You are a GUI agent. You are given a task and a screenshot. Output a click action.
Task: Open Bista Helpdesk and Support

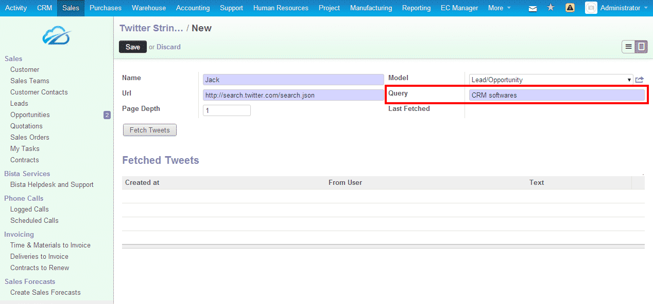[52, 184]
